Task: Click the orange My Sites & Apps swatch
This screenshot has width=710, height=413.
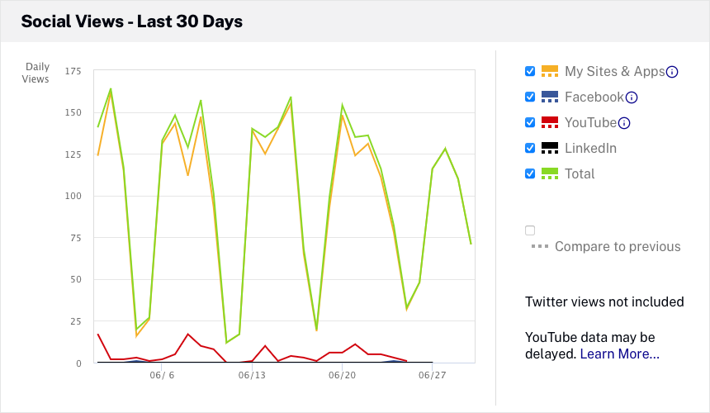Action: (550, 71)
